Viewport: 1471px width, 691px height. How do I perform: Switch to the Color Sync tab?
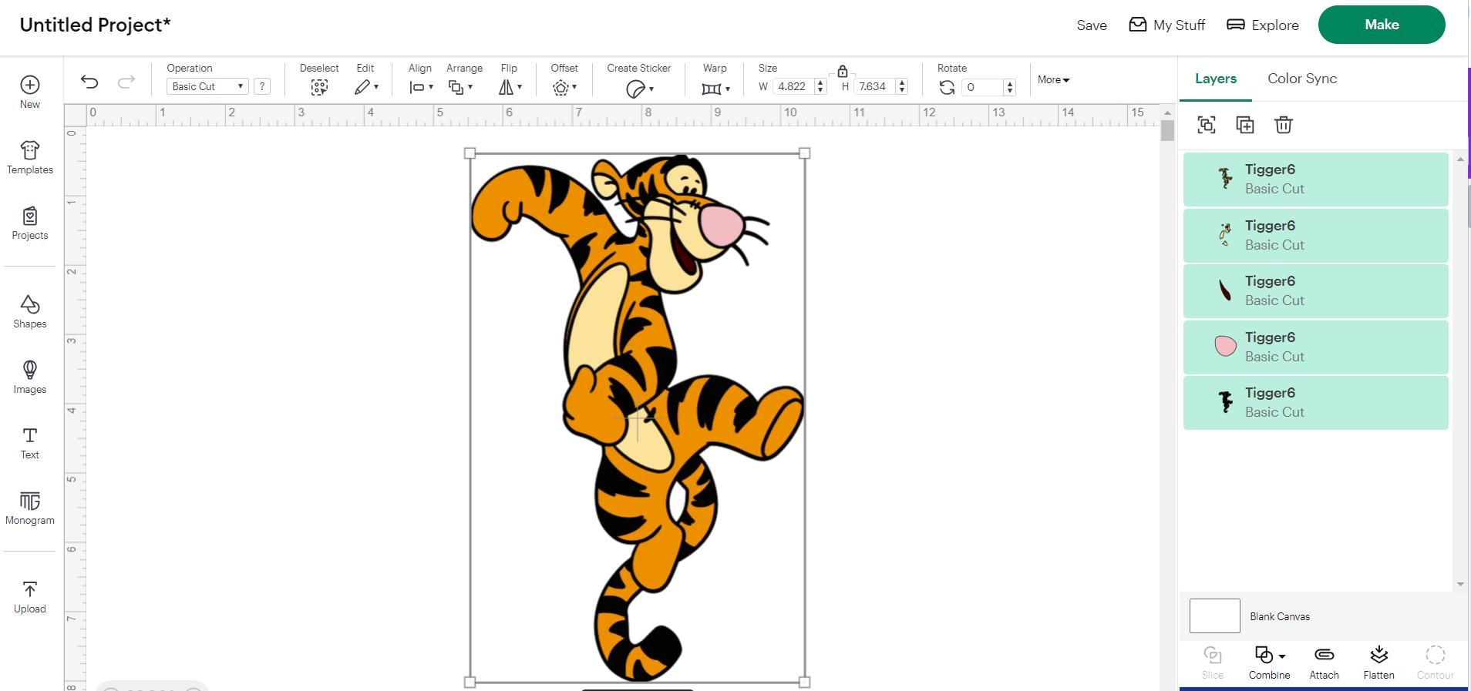(1302, 79)
